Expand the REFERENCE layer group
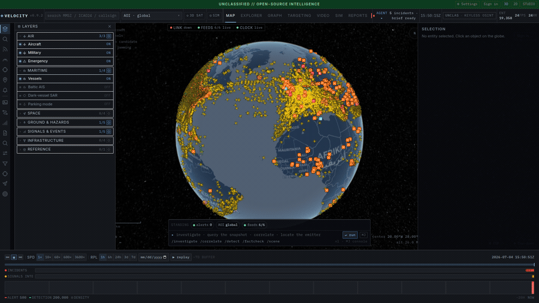 (x=20, y=150)
